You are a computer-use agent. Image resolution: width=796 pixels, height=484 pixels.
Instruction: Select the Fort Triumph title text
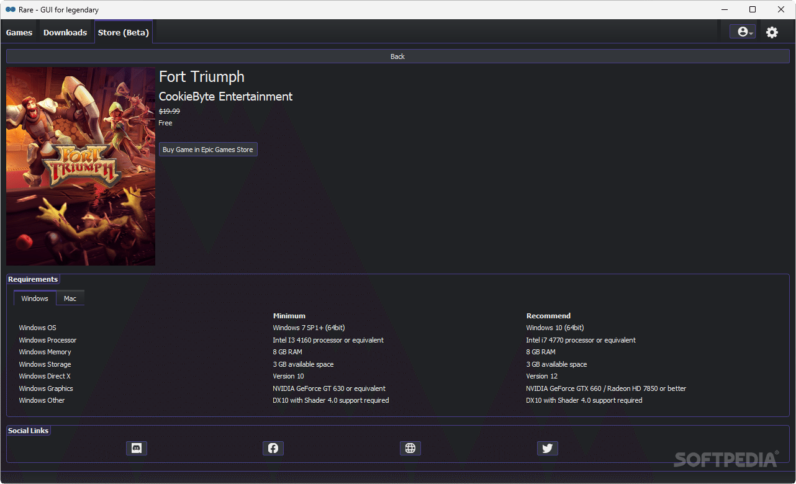tap(202, 77)
